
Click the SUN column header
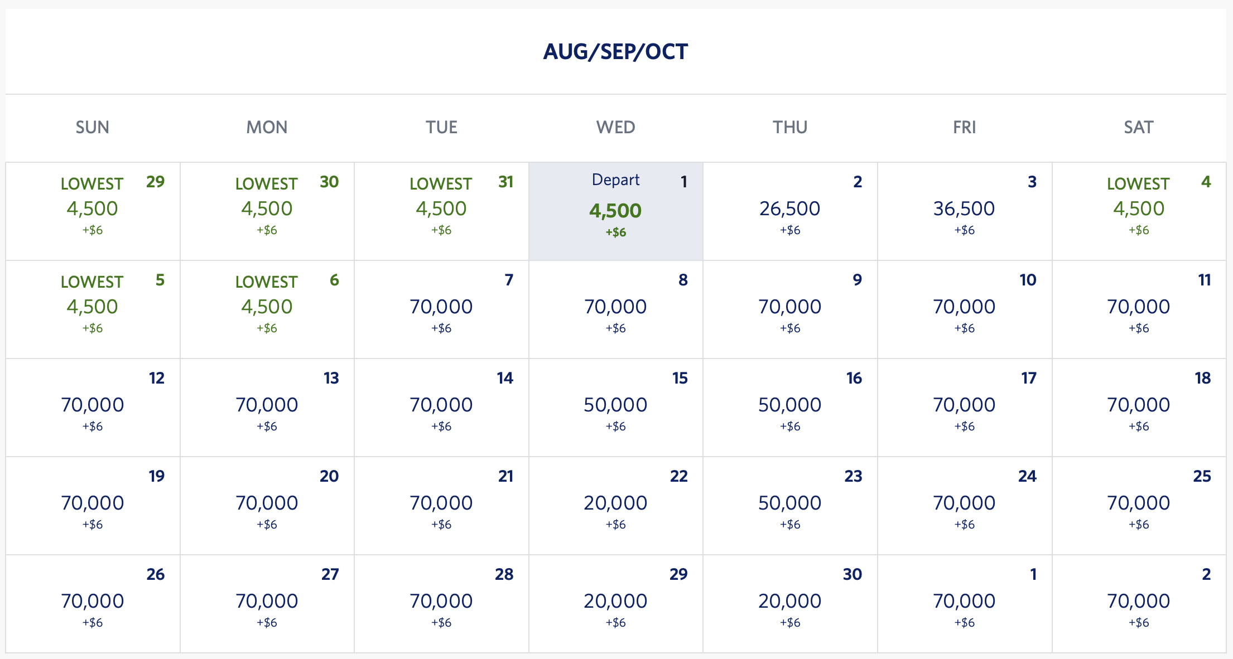point(93,127)
